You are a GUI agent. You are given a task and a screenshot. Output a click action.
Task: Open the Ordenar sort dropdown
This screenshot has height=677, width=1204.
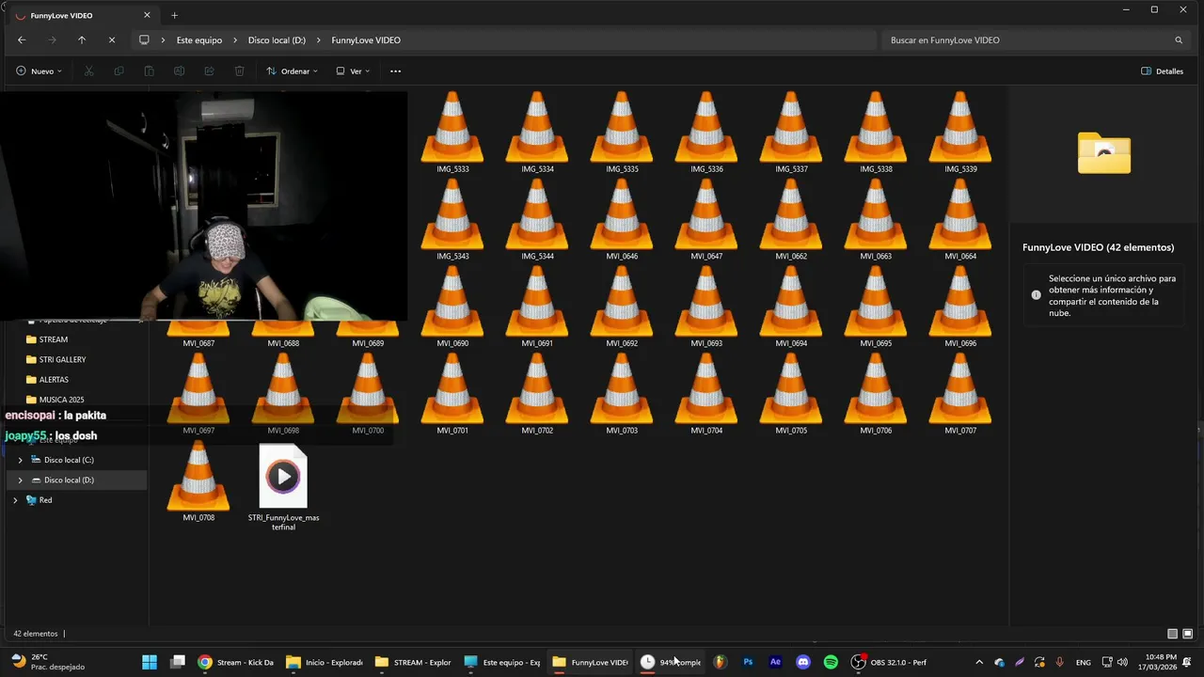(292, 71)
